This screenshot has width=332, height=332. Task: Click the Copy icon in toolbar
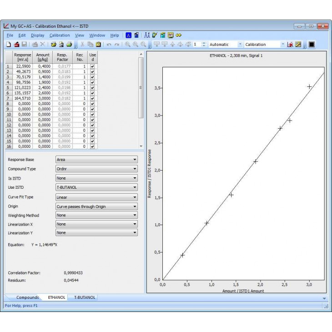[x=91, y=45]
